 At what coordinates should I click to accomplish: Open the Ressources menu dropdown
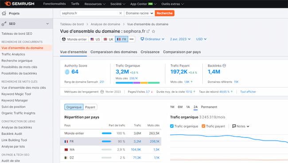pos(95,4)
